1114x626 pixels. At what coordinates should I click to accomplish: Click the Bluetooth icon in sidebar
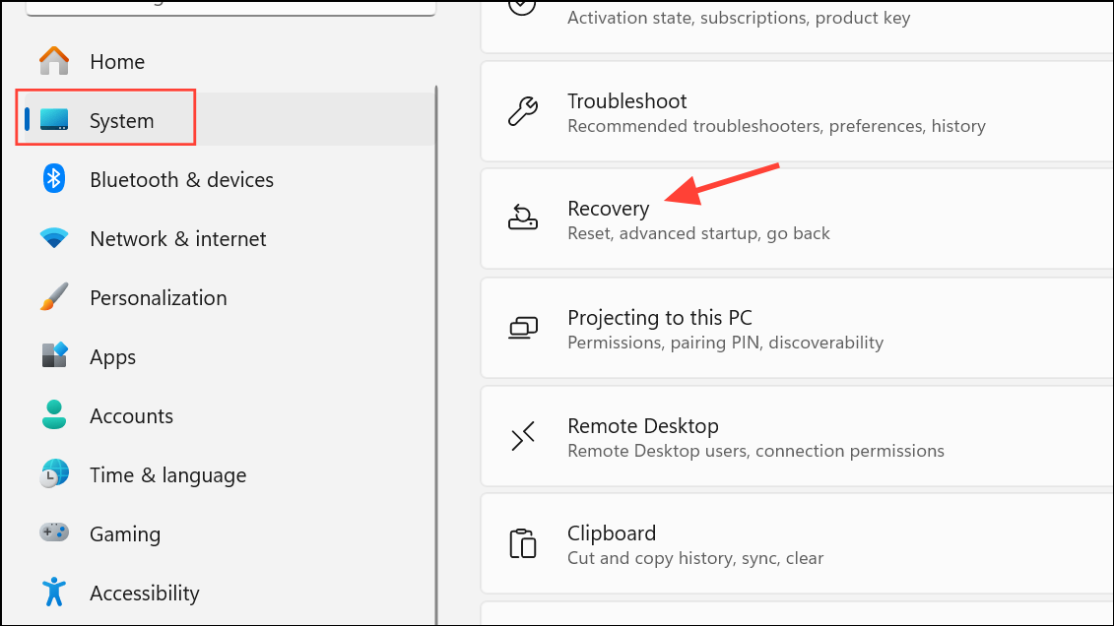click(54, 179)
